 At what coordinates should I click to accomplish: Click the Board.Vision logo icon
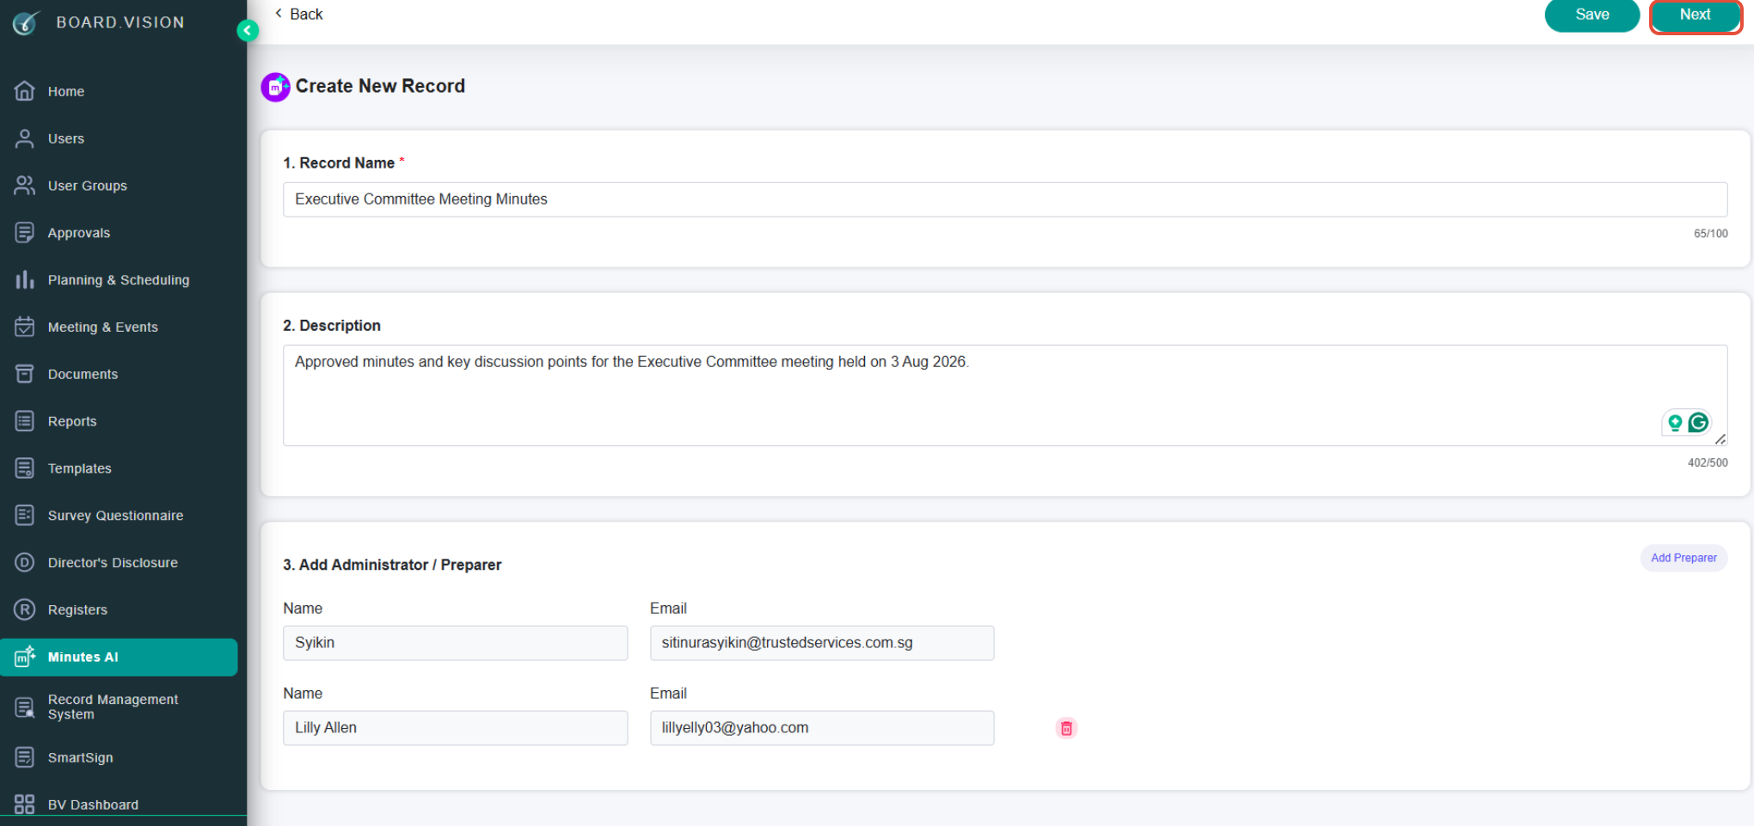[26, 22]
